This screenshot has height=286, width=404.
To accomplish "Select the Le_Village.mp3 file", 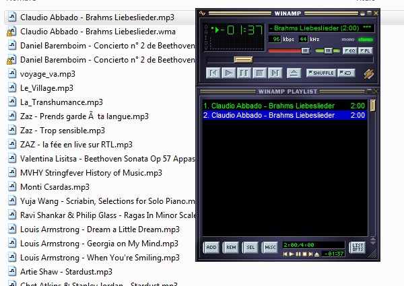I will (46, 88).
